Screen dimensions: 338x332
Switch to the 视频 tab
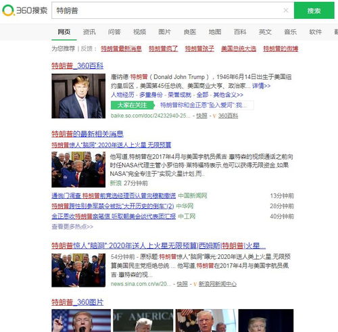(139, 32)
